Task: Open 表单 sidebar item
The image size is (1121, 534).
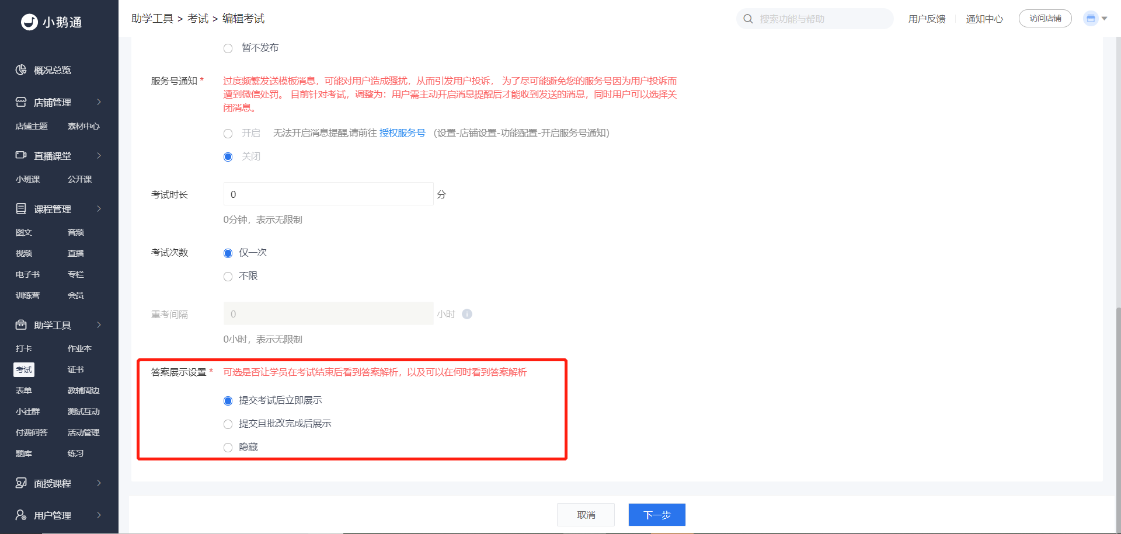Action: (23, 390)
